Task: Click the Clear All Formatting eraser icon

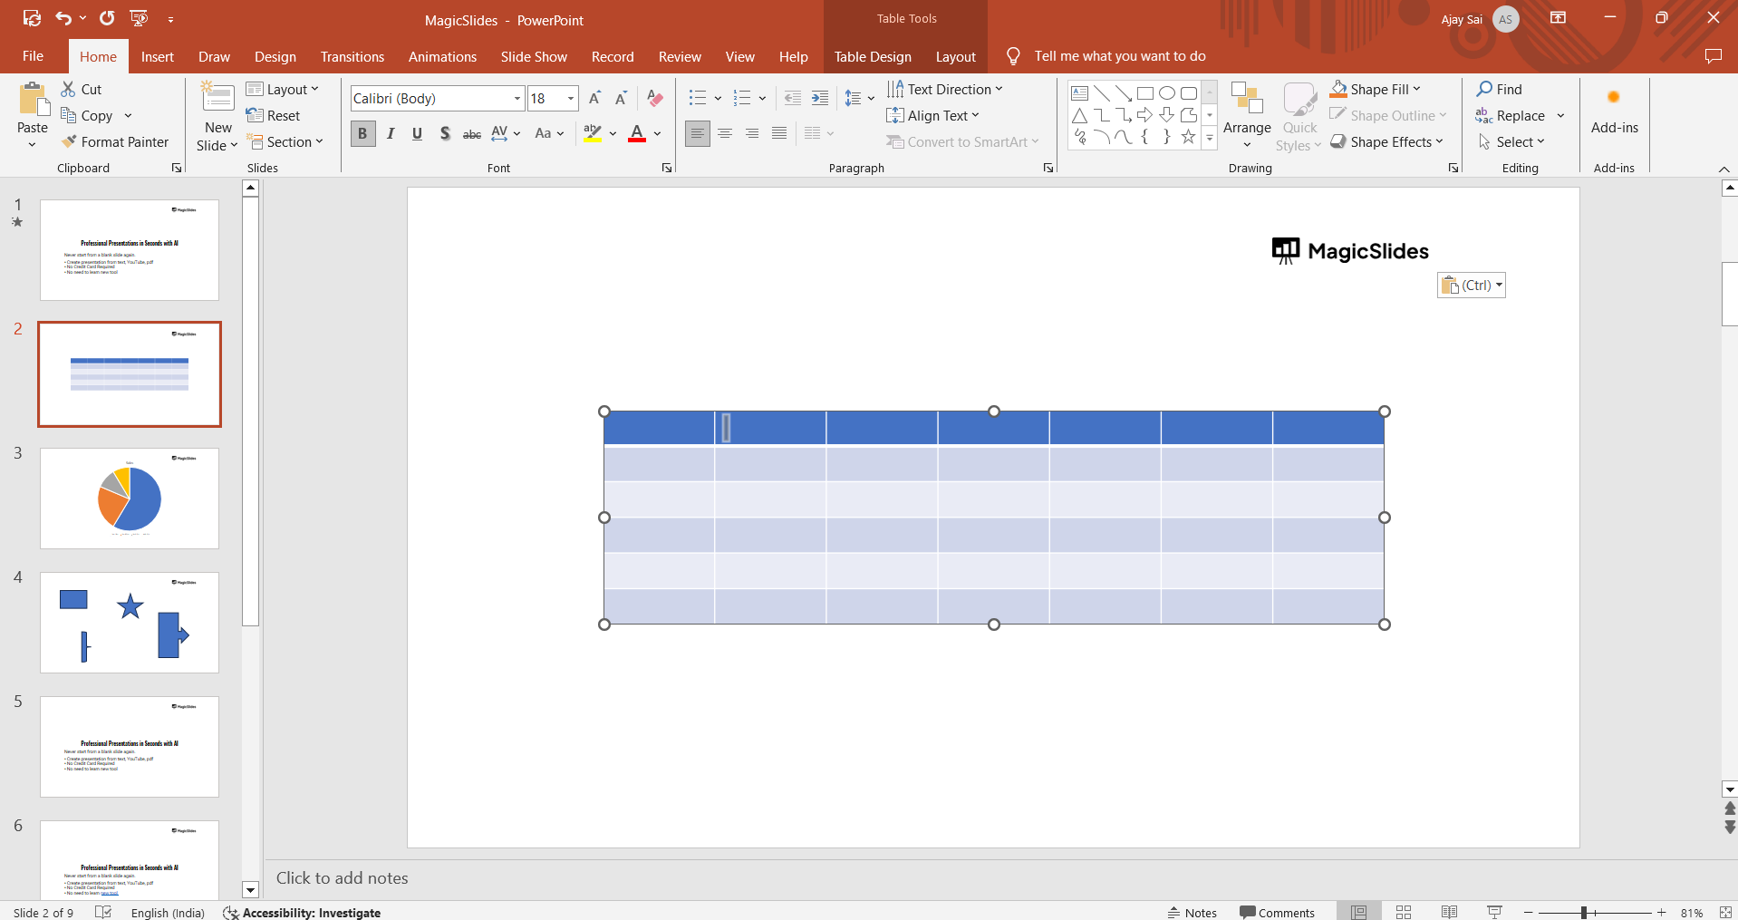Action: click(655, 98)
